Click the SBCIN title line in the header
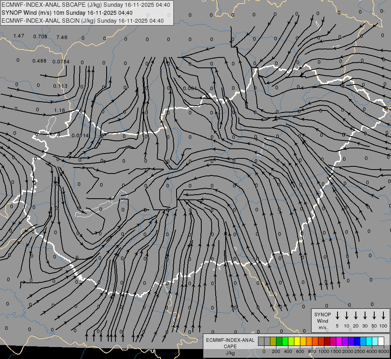Screen dimensions: 391x359 83,21
